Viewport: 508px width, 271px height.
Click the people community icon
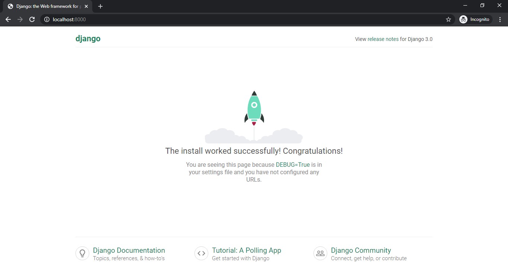321,254
